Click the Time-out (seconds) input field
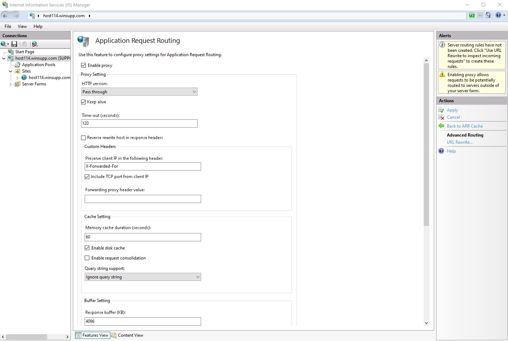 [139, 123]
